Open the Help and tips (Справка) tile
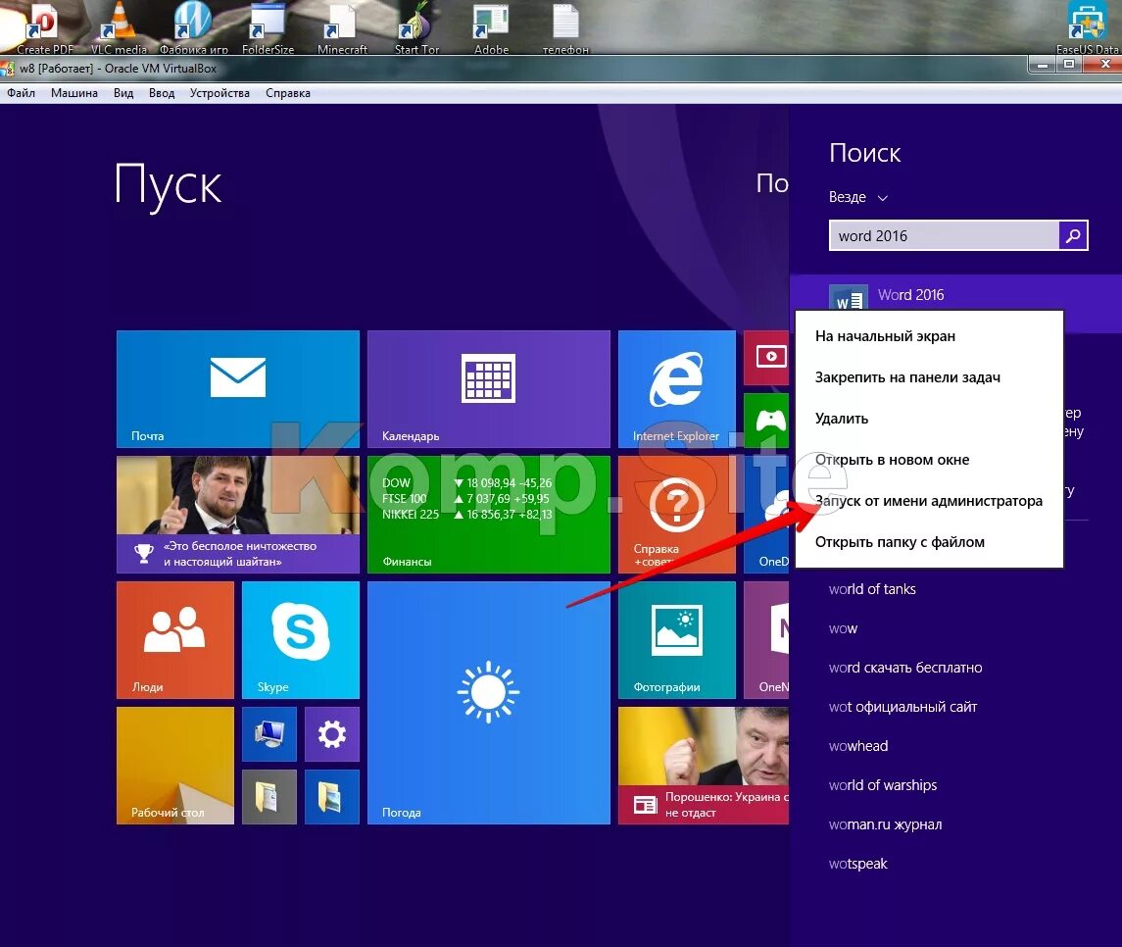 coord(677,515)
